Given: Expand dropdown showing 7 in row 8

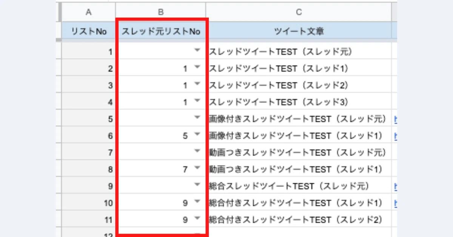Looking at the screenshot, I should click(197, 168).
